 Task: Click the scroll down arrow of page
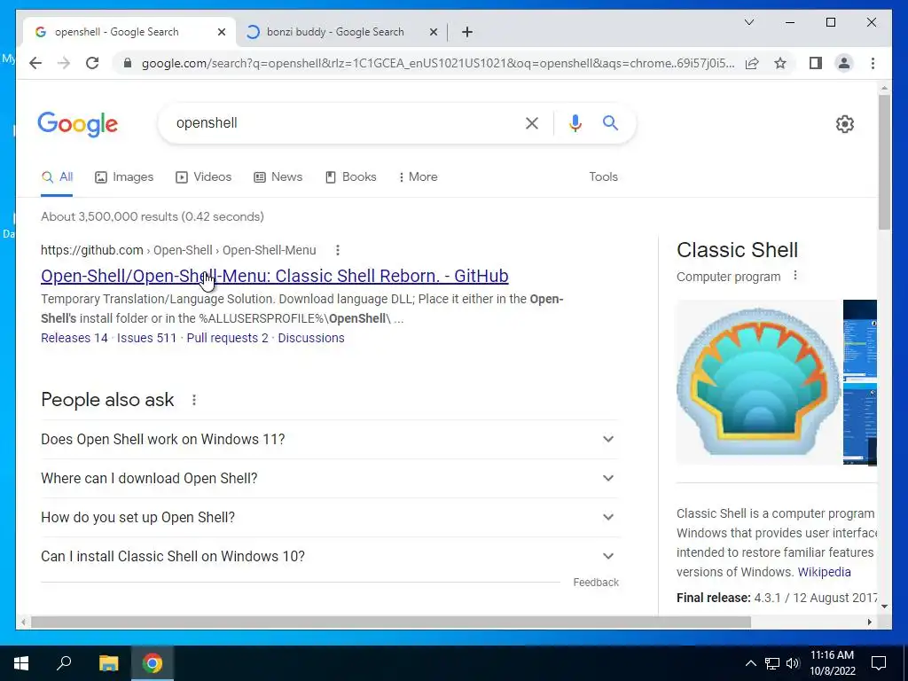884,607
